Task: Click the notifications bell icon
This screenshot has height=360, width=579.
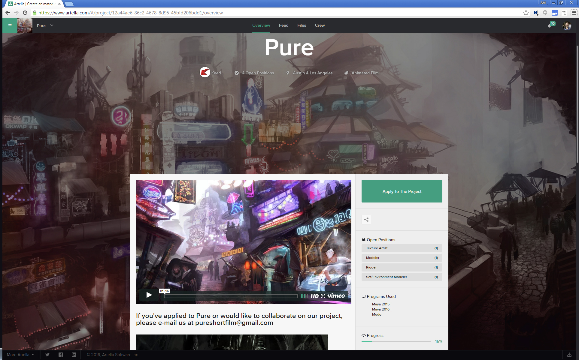Action: (550, 26)
